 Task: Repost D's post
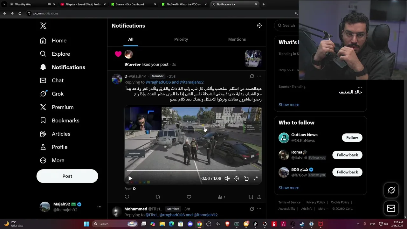(158, 197)
